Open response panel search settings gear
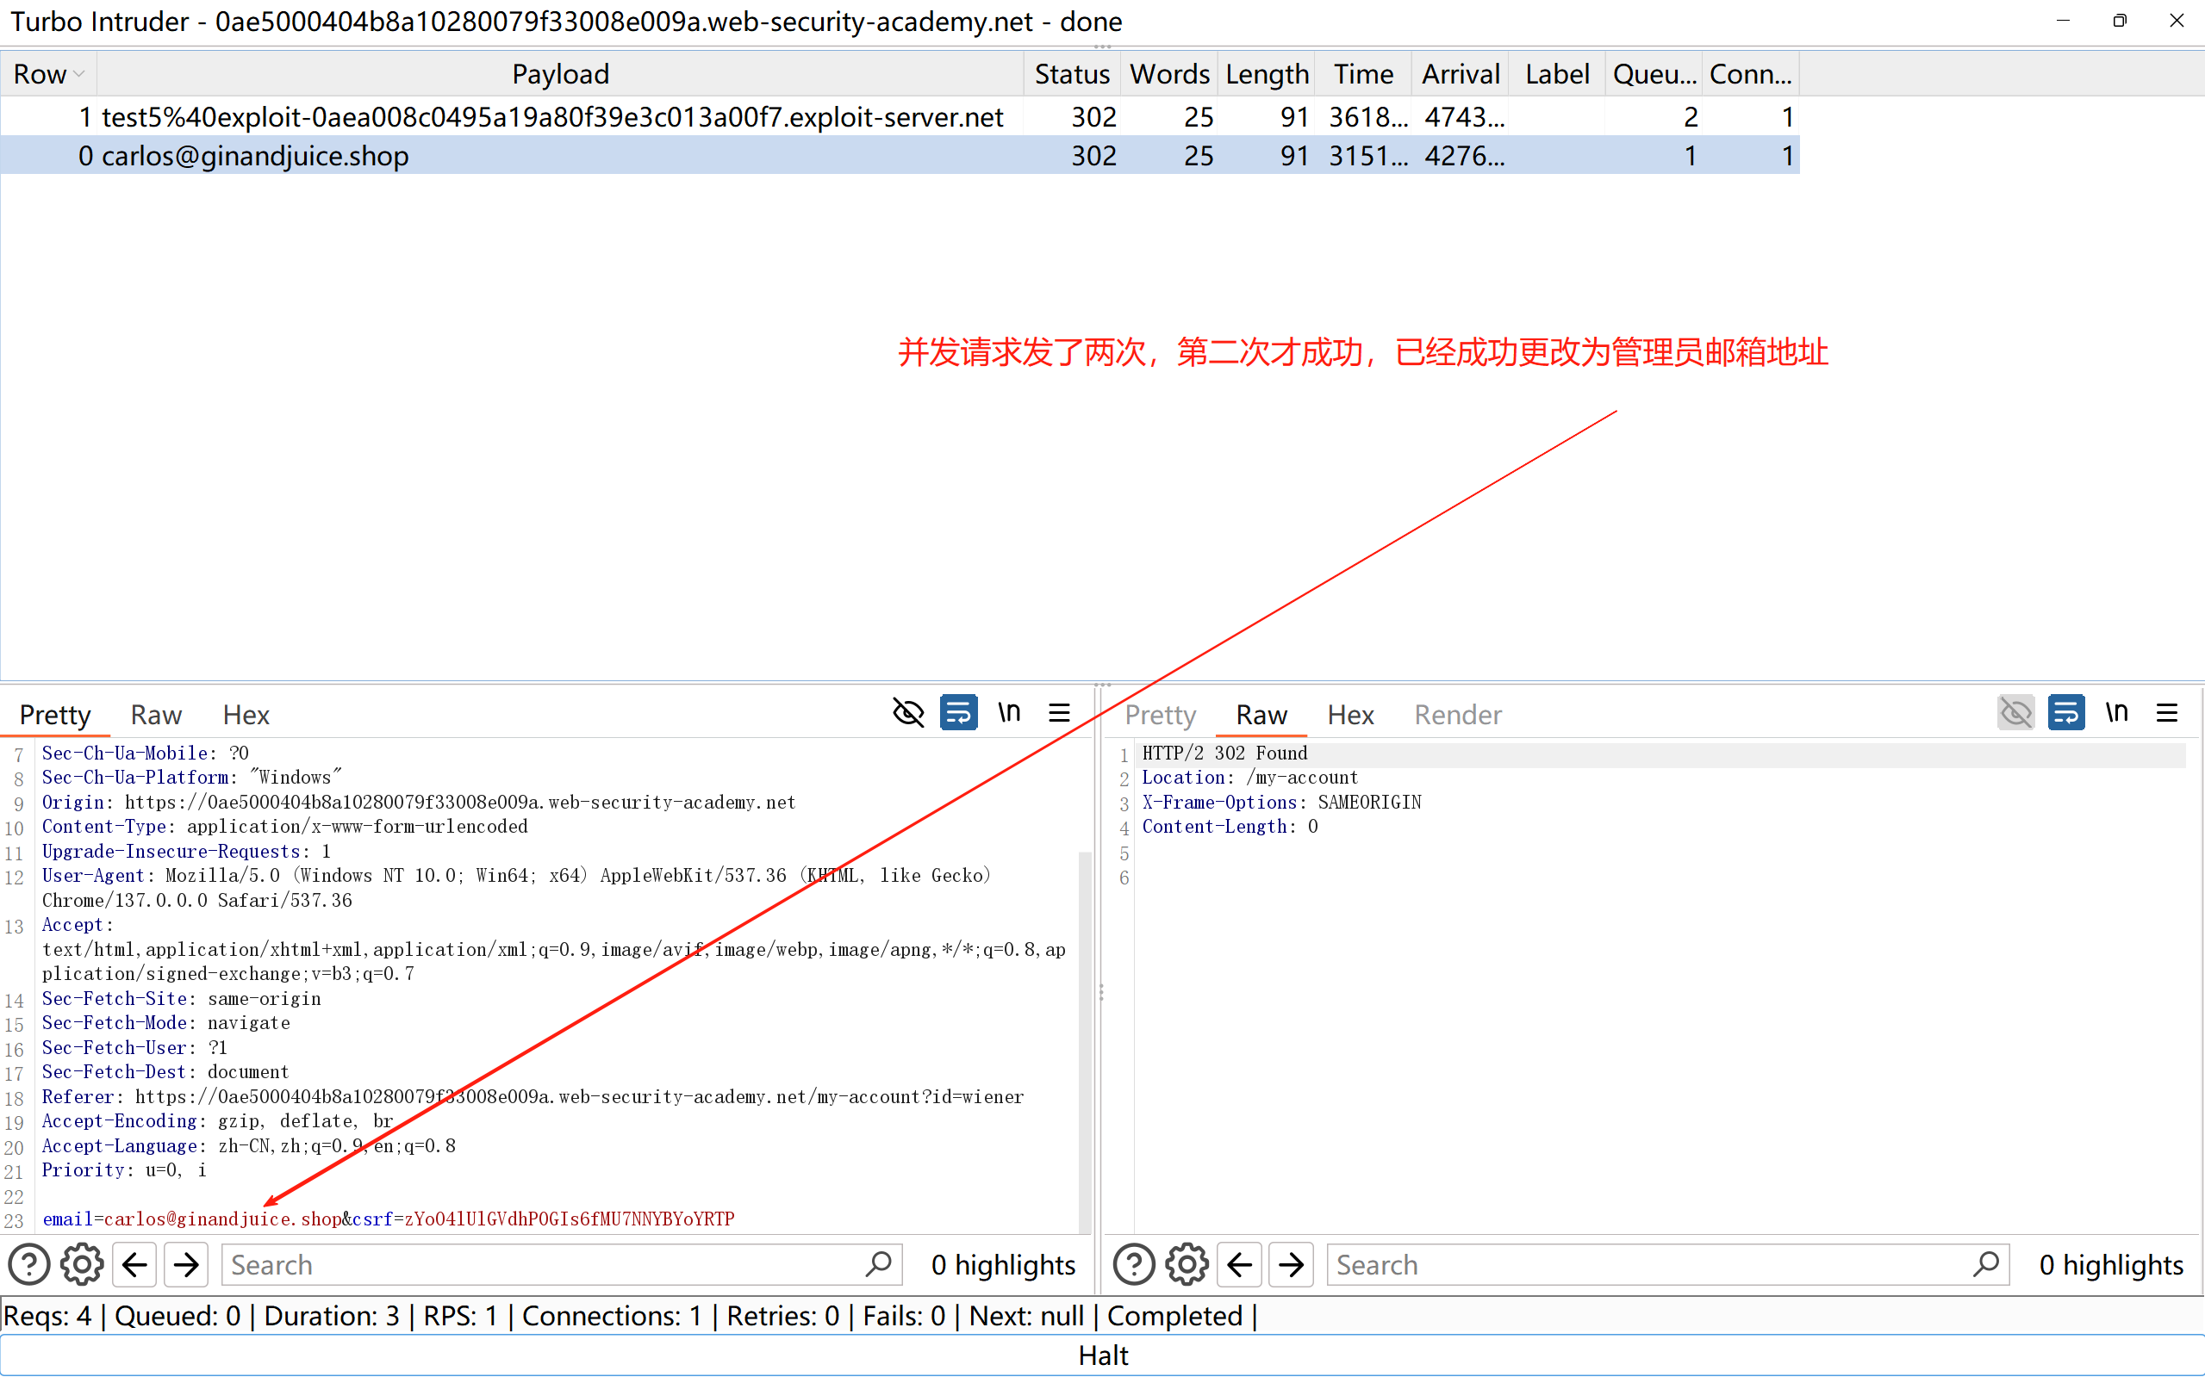Screen dimensions: 2205x1377 click(x=1187, y=1265)
